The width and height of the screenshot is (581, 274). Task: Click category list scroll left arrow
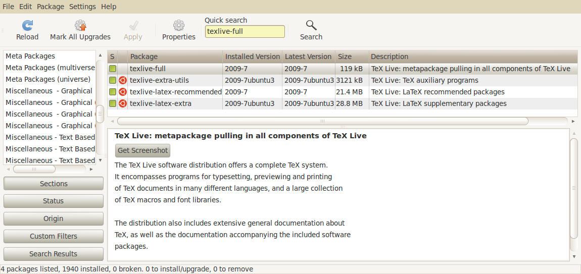coord(8,169)
